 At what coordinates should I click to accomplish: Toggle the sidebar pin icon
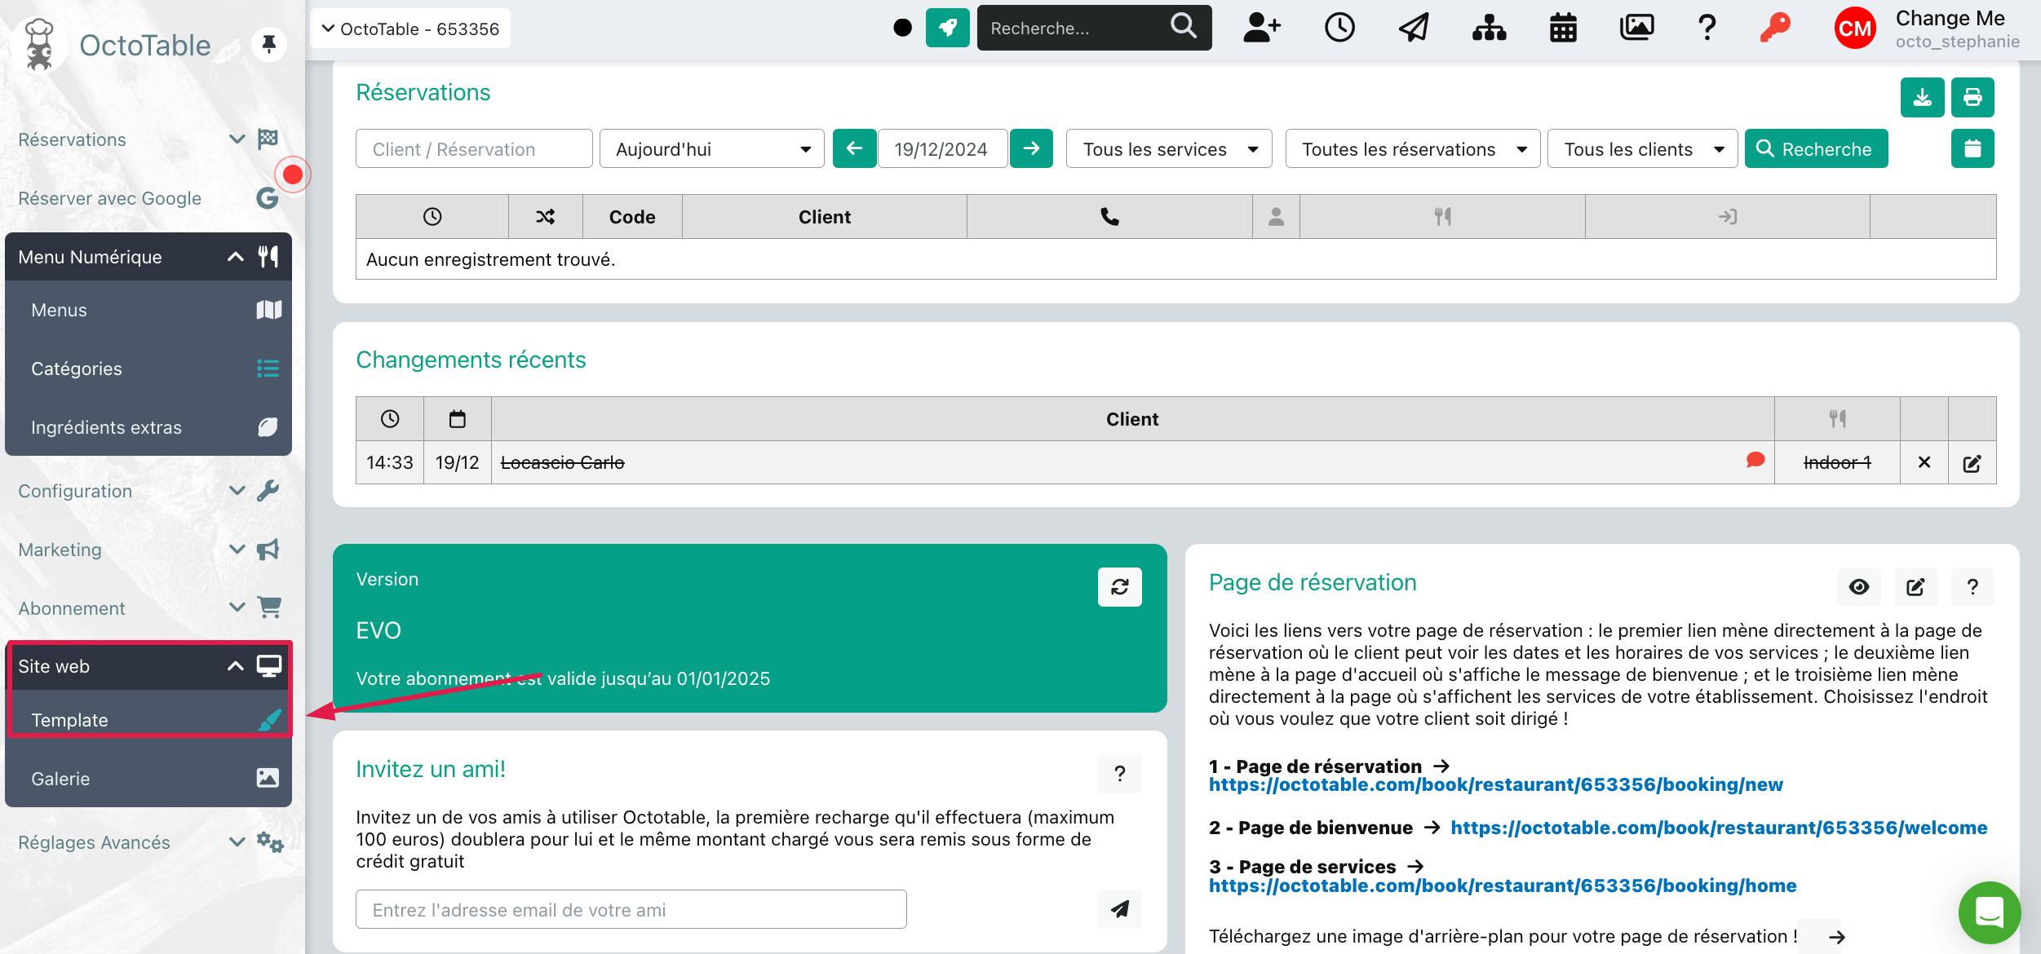point(268,43)
